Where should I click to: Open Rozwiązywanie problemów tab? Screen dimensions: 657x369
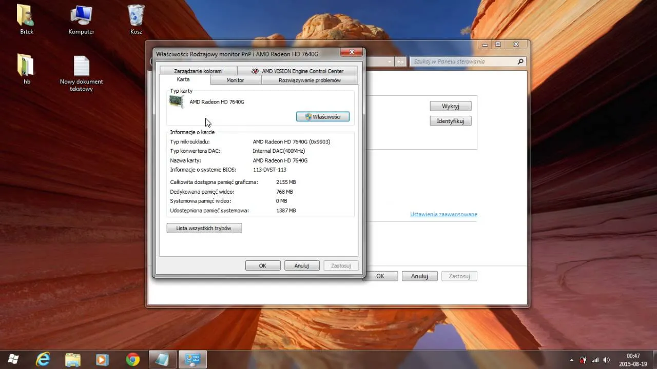pyautogui.click(x=310, y=80)
